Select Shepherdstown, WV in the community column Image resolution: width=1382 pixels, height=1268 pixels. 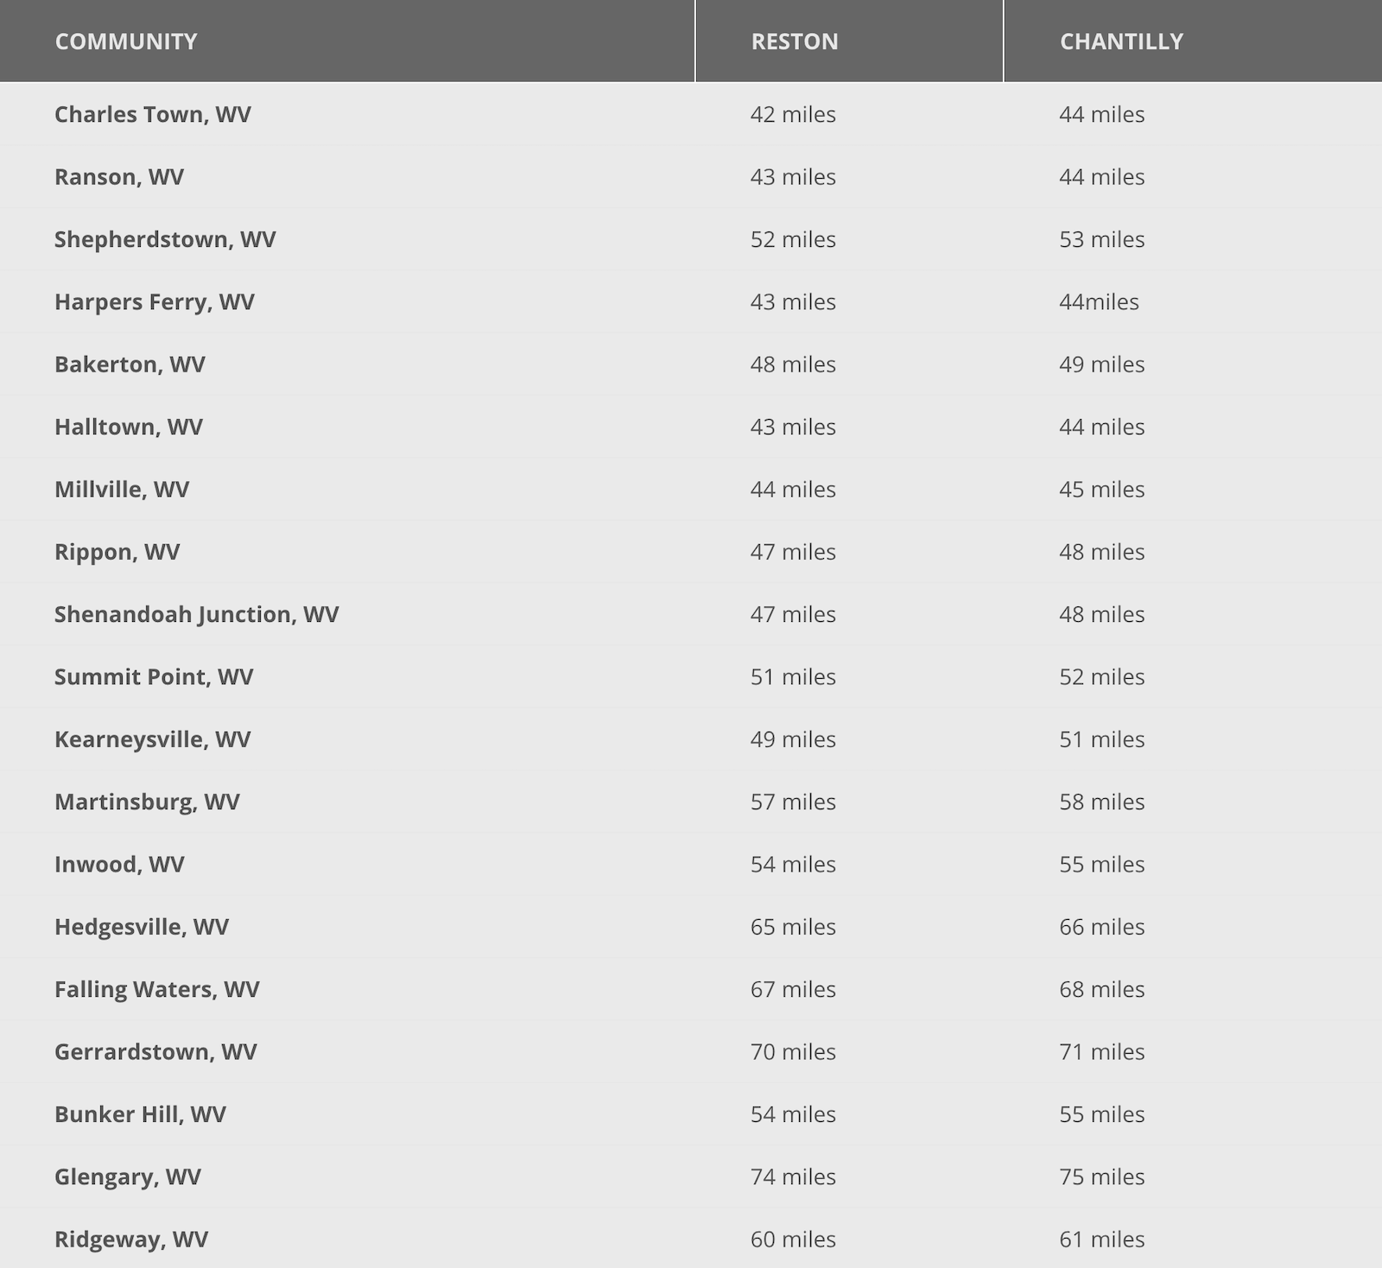coord(165,239)
